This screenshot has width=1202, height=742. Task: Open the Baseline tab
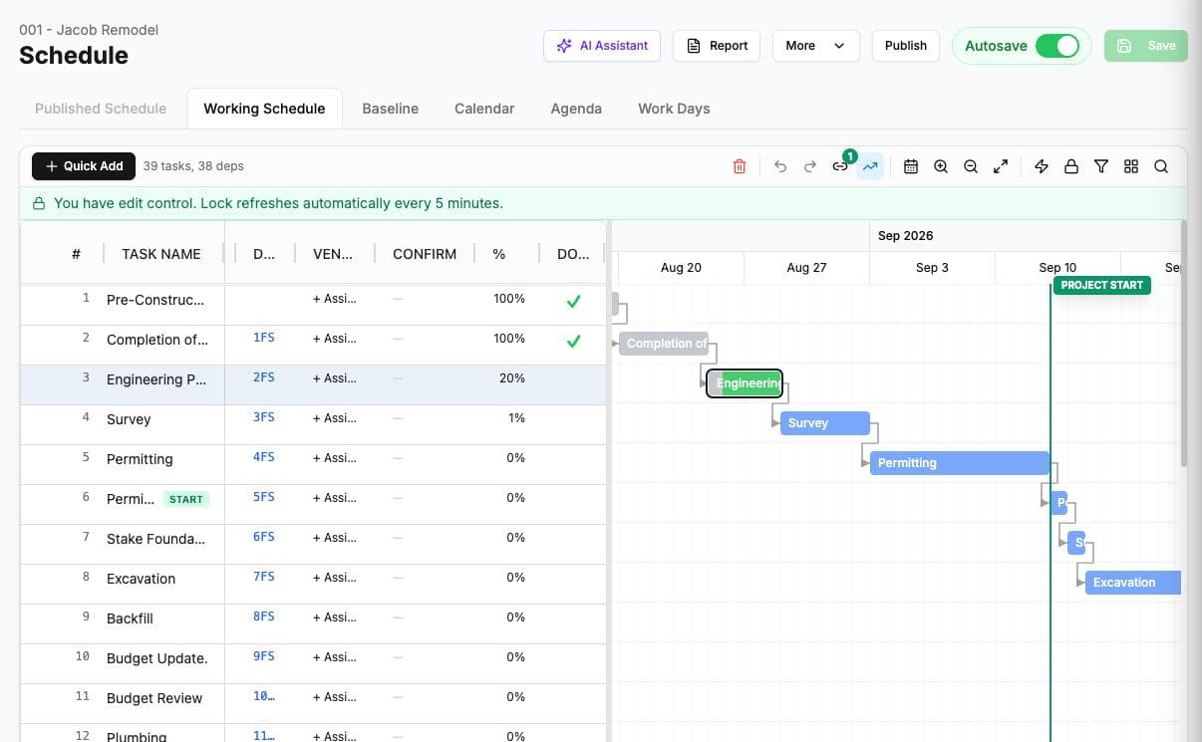click(x=390, y=109)
